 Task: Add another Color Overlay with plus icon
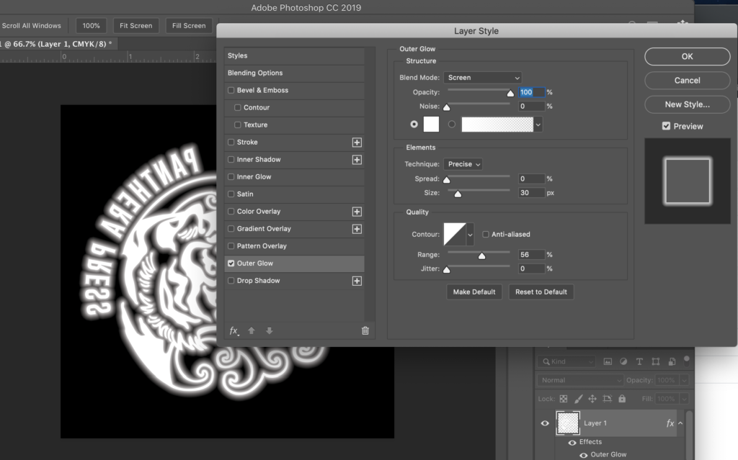(x=357, y=212)
